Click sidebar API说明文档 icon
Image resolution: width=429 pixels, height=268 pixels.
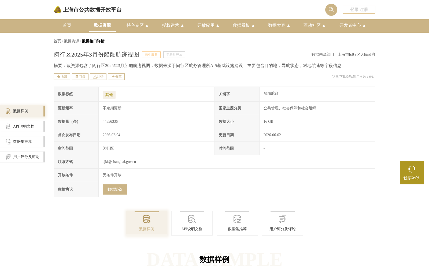[8, 126]
